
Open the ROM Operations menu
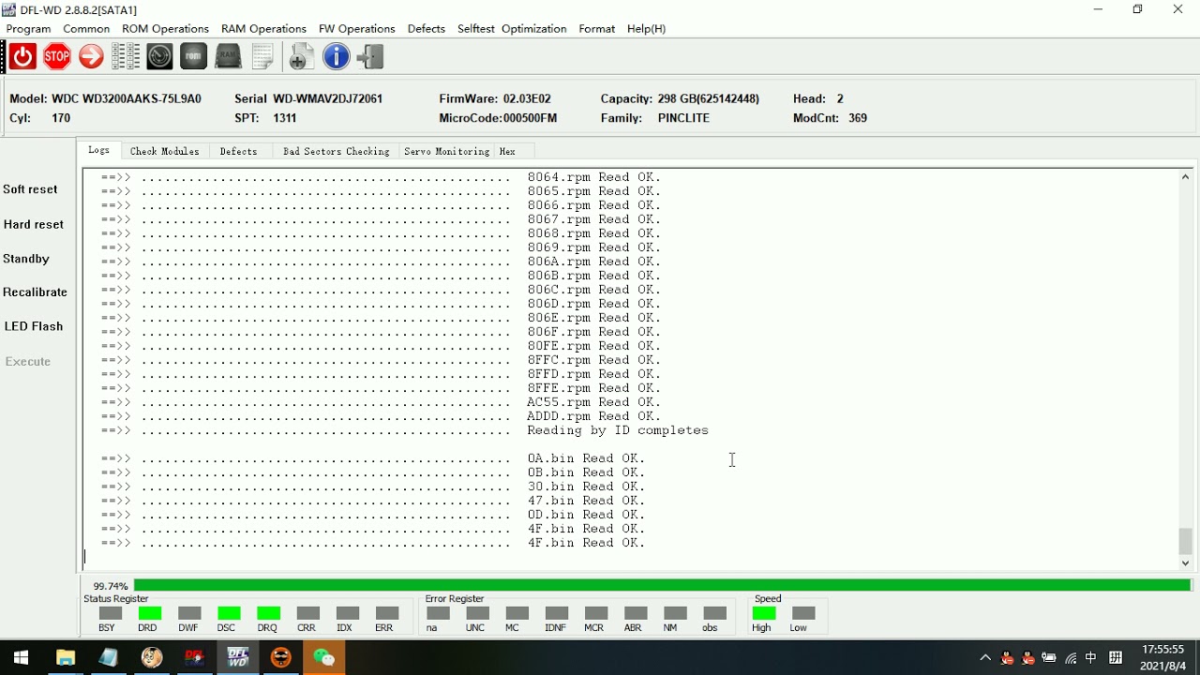[165, 29]
